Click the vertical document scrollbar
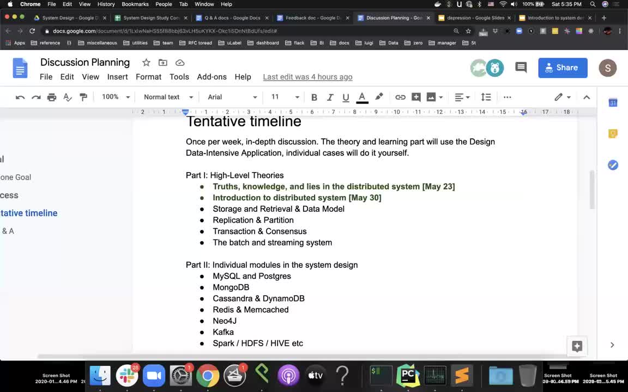 [591, 189]
